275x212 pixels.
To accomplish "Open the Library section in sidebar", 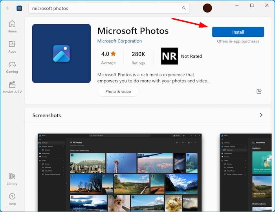I will pyautogui.click(x=12, y=179).
